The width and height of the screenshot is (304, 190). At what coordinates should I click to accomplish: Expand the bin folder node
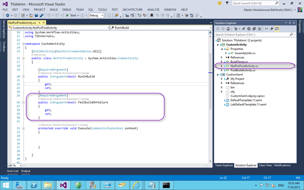(x=222, y=87)
